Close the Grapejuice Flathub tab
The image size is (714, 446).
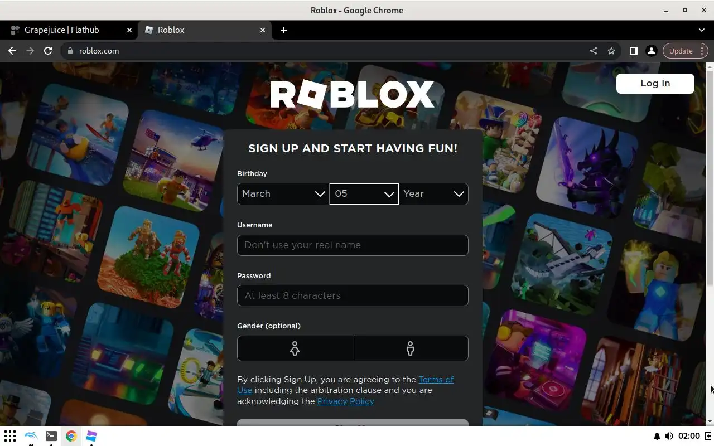pyautogui.click(x=129, y=30)
